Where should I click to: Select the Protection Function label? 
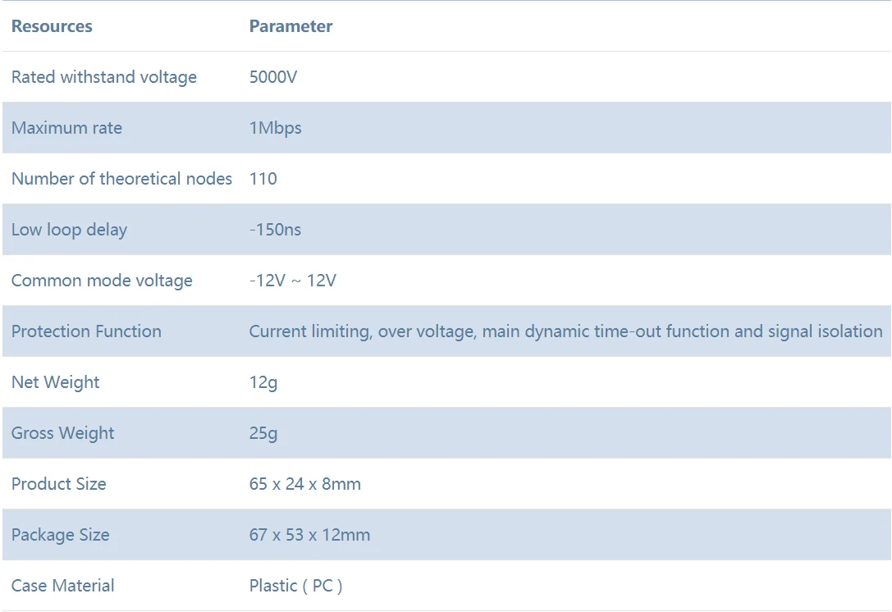pos(86,331)
